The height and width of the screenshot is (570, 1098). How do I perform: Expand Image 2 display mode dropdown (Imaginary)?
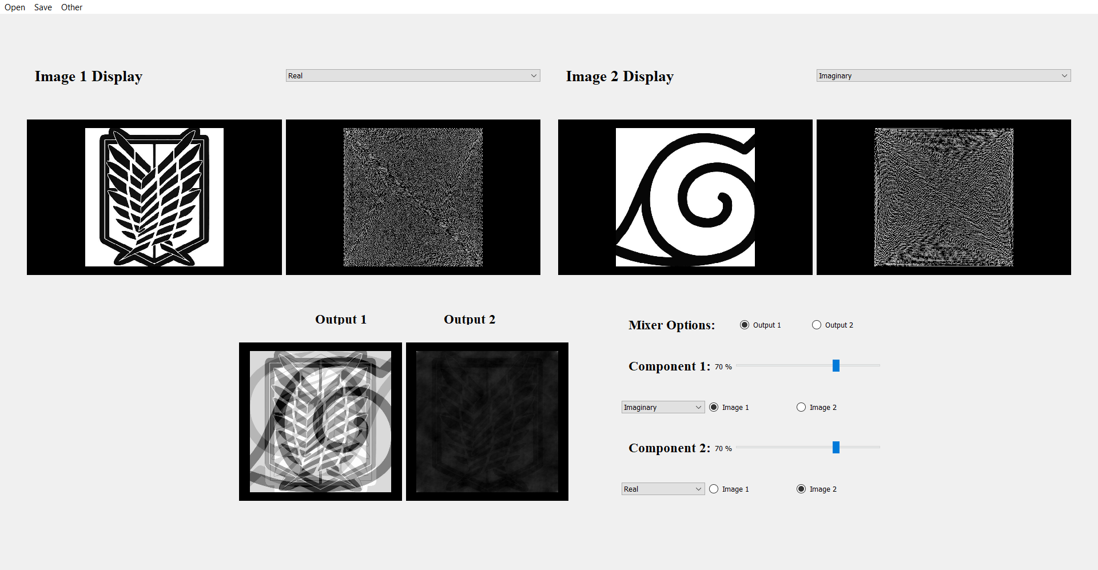pos(944,75)
